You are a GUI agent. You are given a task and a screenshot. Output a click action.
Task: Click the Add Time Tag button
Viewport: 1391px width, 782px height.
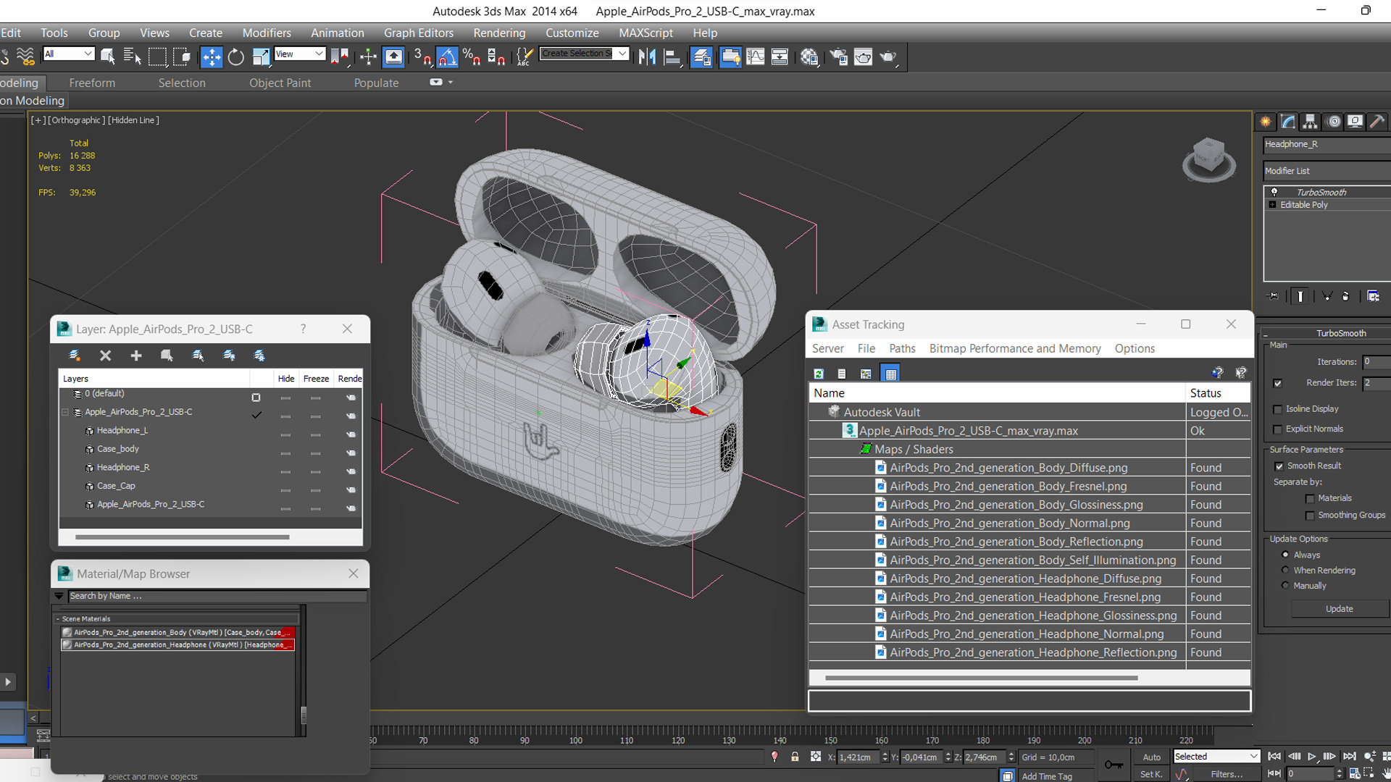pyautogui.click(x=1046, y=776)
